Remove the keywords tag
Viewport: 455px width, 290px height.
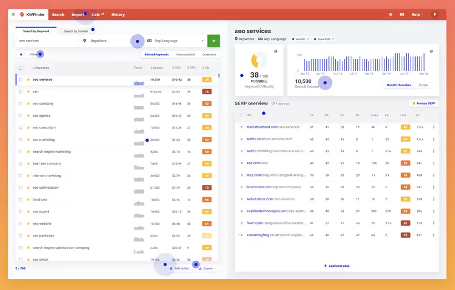pos(333,39)
